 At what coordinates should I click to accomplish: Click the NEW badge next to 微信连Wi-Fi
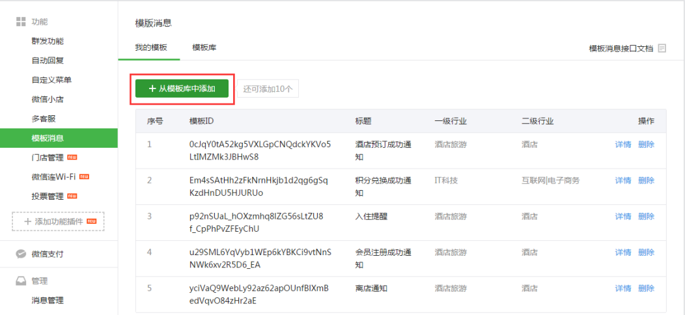(x=84, y=176)
